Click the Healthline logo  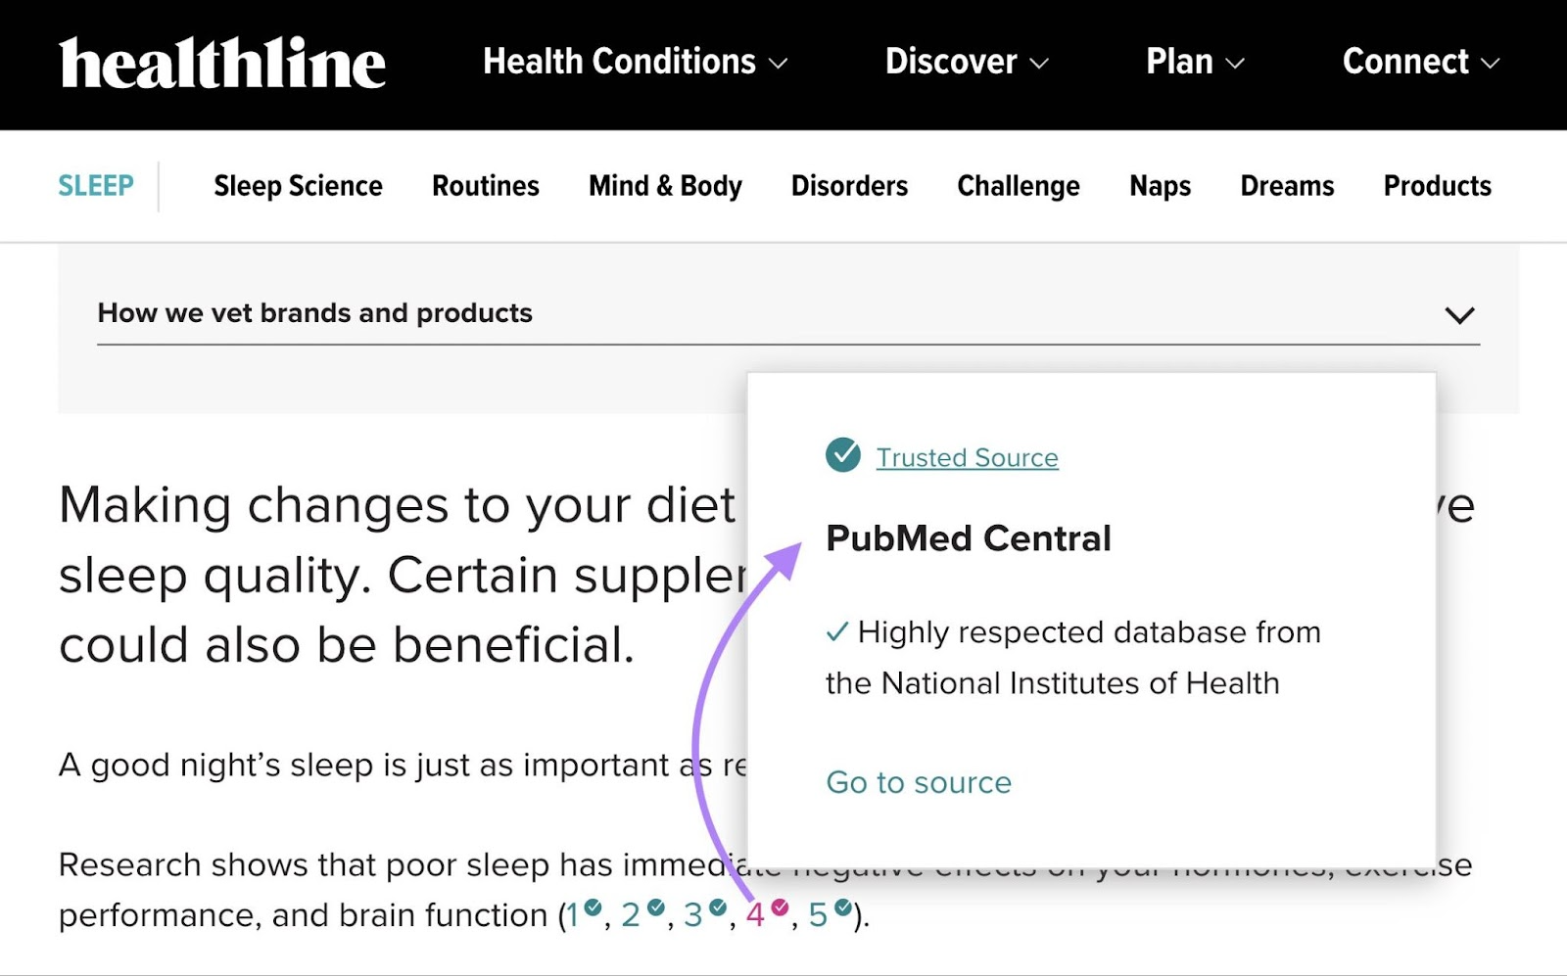click(x=221, y=62)
